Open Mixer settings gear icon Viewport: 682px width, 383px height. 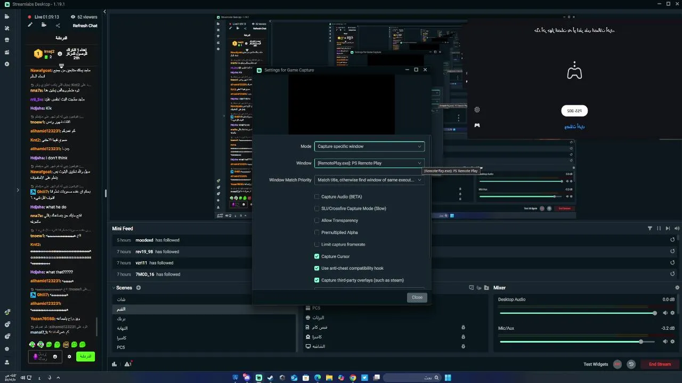[x=677, y=288]
